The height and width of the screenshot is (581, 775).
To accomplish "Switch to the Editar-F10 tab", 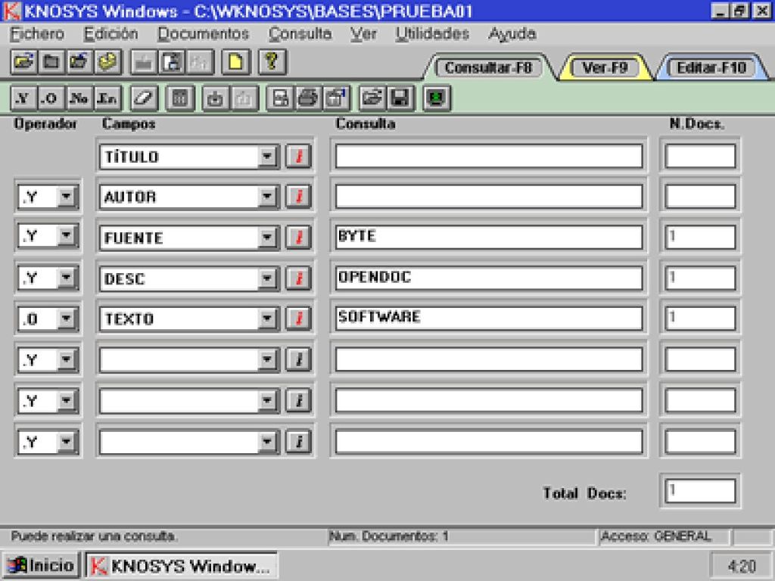I will point(711,67).
